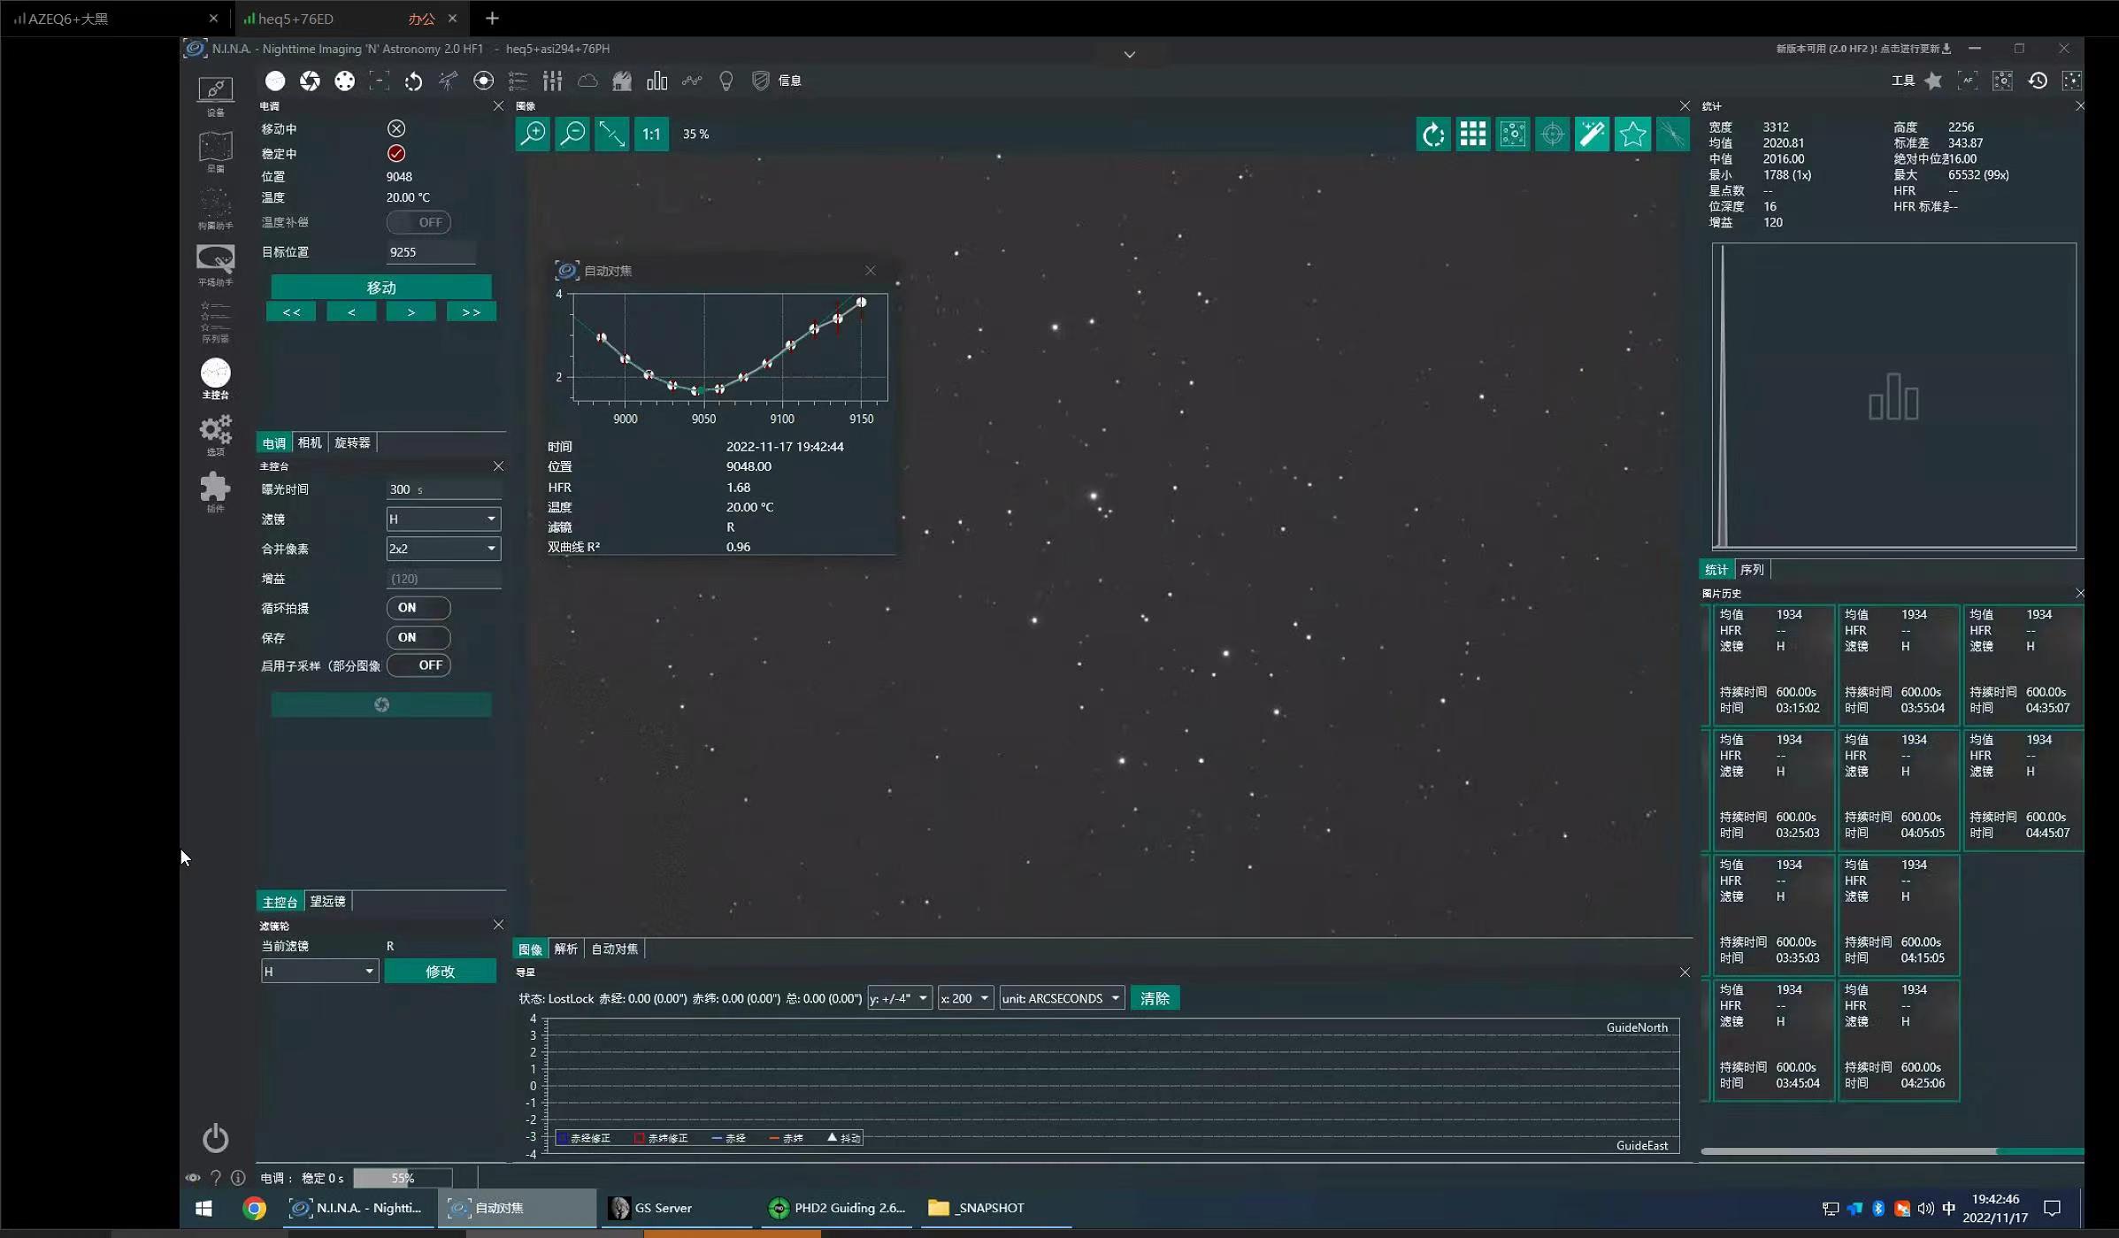The width and height of the screenshot is (2119, 1238).
Task: Open the y: +/-4" scale dropdown
Action: pyautogui.click(x=899, y=998)
